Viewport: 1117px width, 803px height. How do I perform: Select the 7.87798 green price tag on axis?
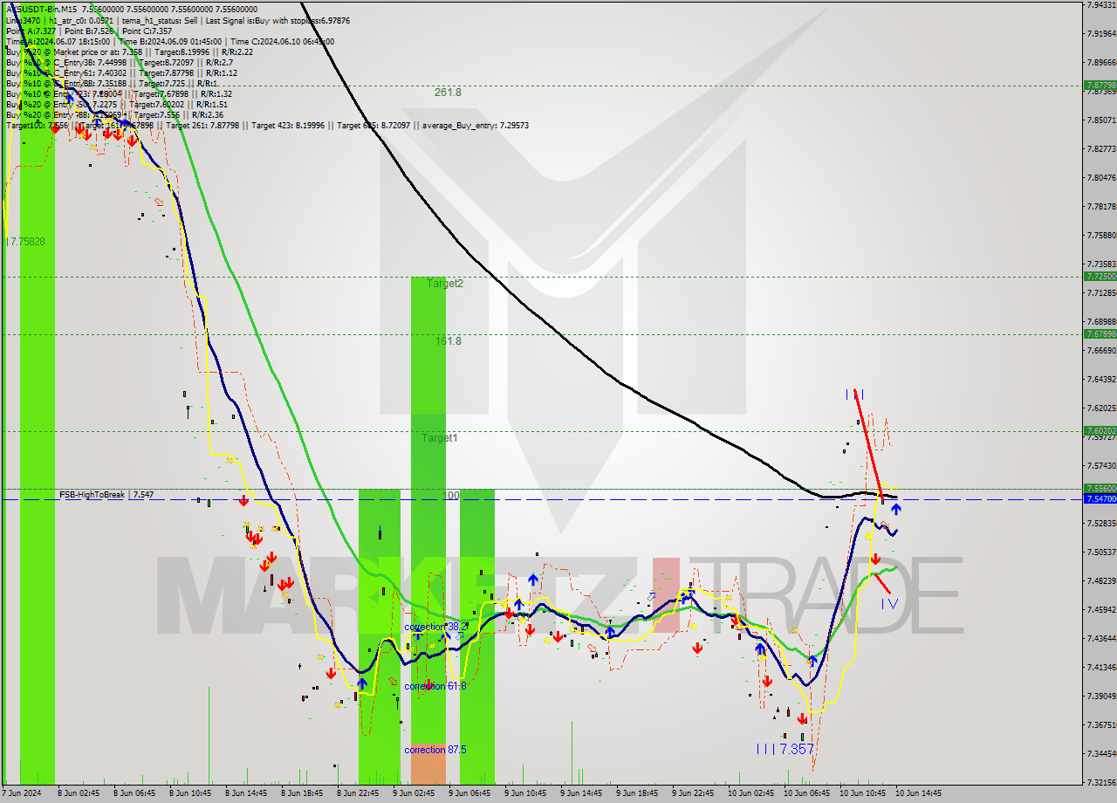1099,86
